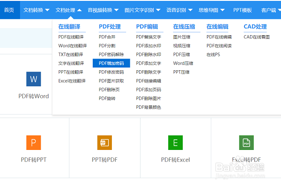281x186 pixels.
Task: Open the 客户端 dropdown
Action: point(271,10)
